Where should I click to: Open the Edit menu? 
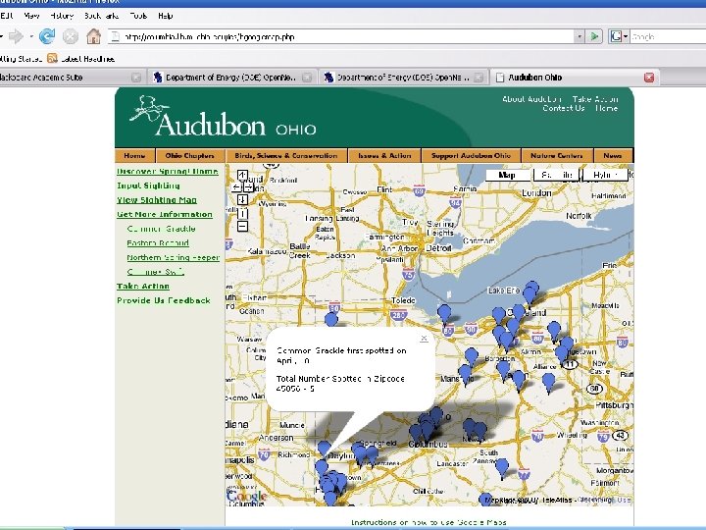pos(6,16)
